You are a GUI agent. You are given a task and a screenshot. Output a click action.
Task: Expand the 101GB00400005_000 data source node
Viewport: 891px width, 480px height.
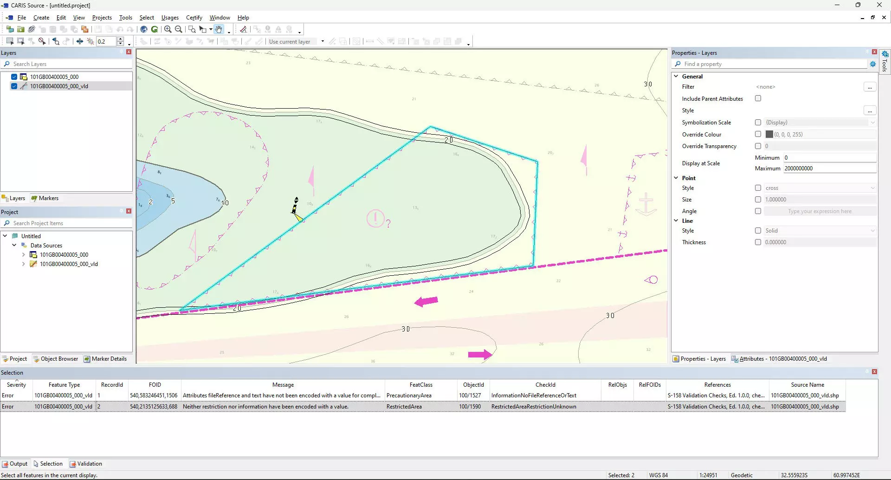click(24, 254)
